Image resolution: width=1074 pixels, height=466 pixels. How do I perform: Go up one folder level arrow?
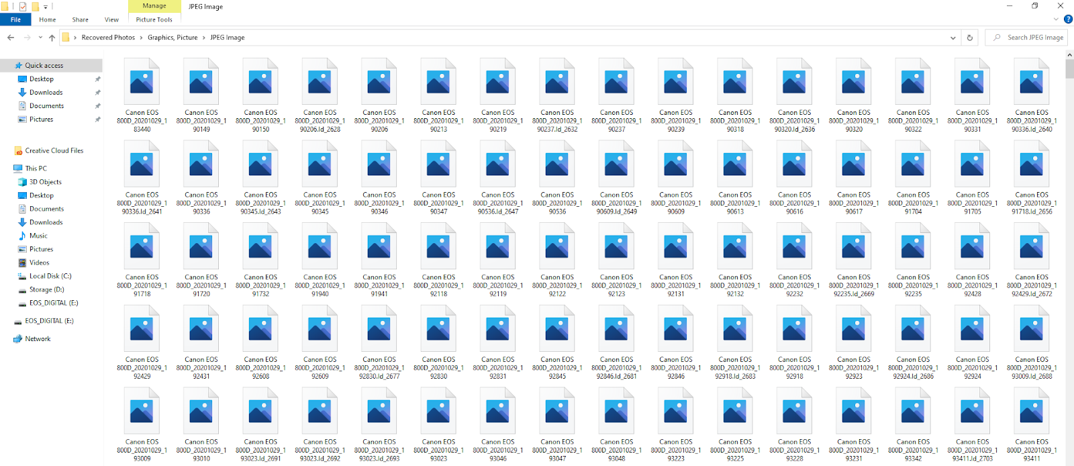(x=52, y=38)
